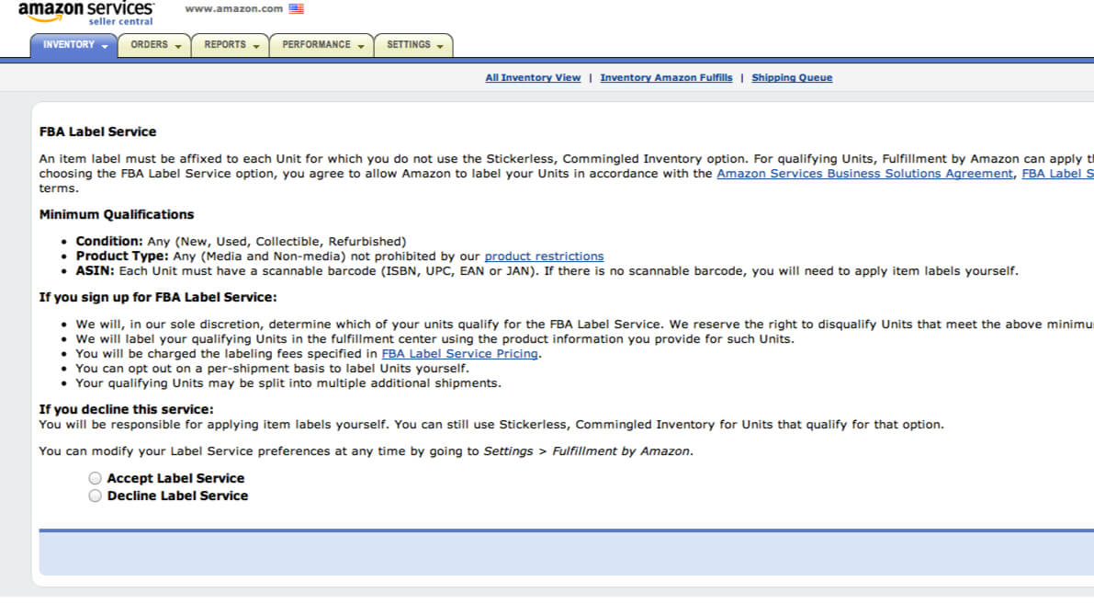Image resolution: width=1094 pixels, height=604 pixels.
Task: Open the Performance tab
Action: [x=316, y=45]
